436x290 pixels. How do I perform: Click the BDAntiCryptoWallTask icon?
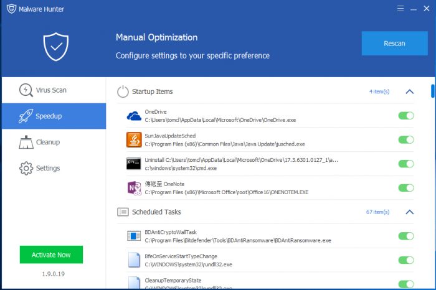click(135, 236)
